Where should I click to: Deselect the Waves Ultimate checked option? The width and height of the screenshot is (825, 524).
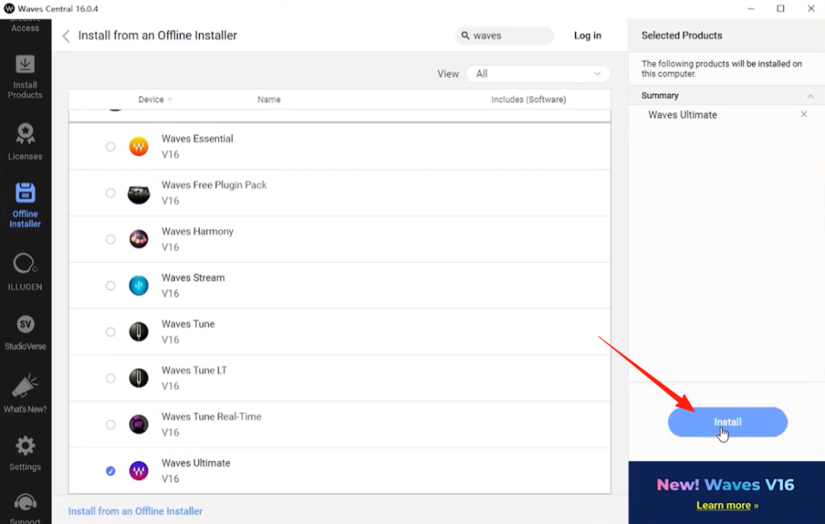point(110,471)
